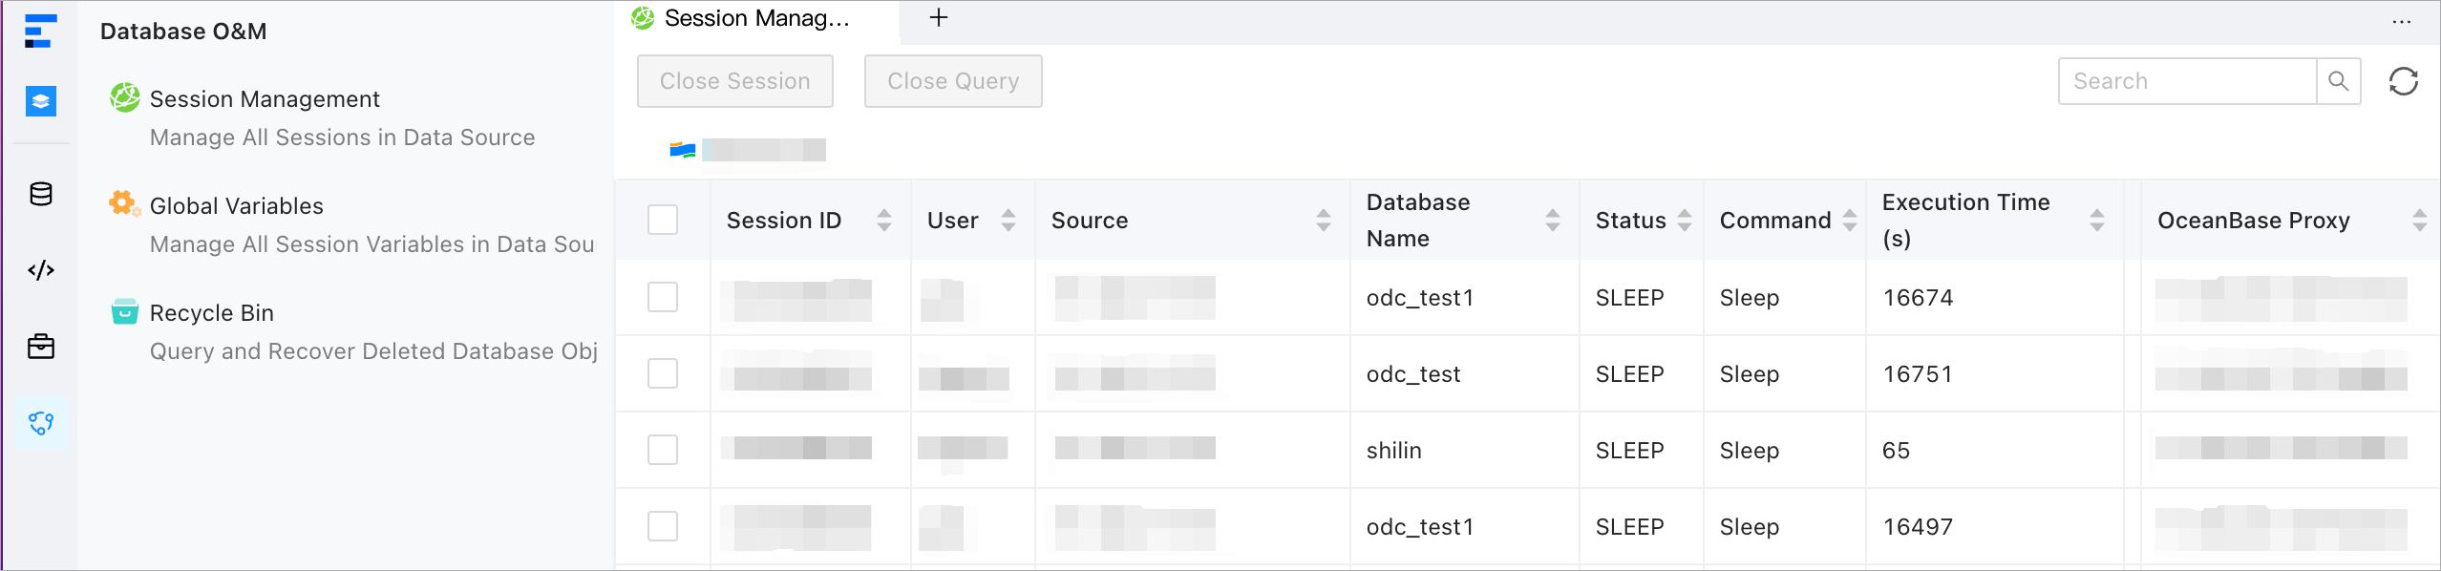This screenshot has height=571, width=2441.
Task: Check the shilin session row checkbox
Action: click(663, 450)
